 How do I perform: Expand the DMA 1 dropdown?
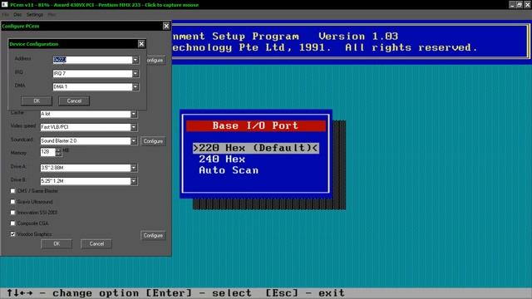[x=135, y=86]
